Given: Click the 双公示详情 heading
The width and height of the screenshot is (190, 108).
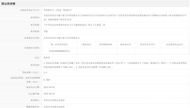Looking at the screenshot, I should point(8,4).
